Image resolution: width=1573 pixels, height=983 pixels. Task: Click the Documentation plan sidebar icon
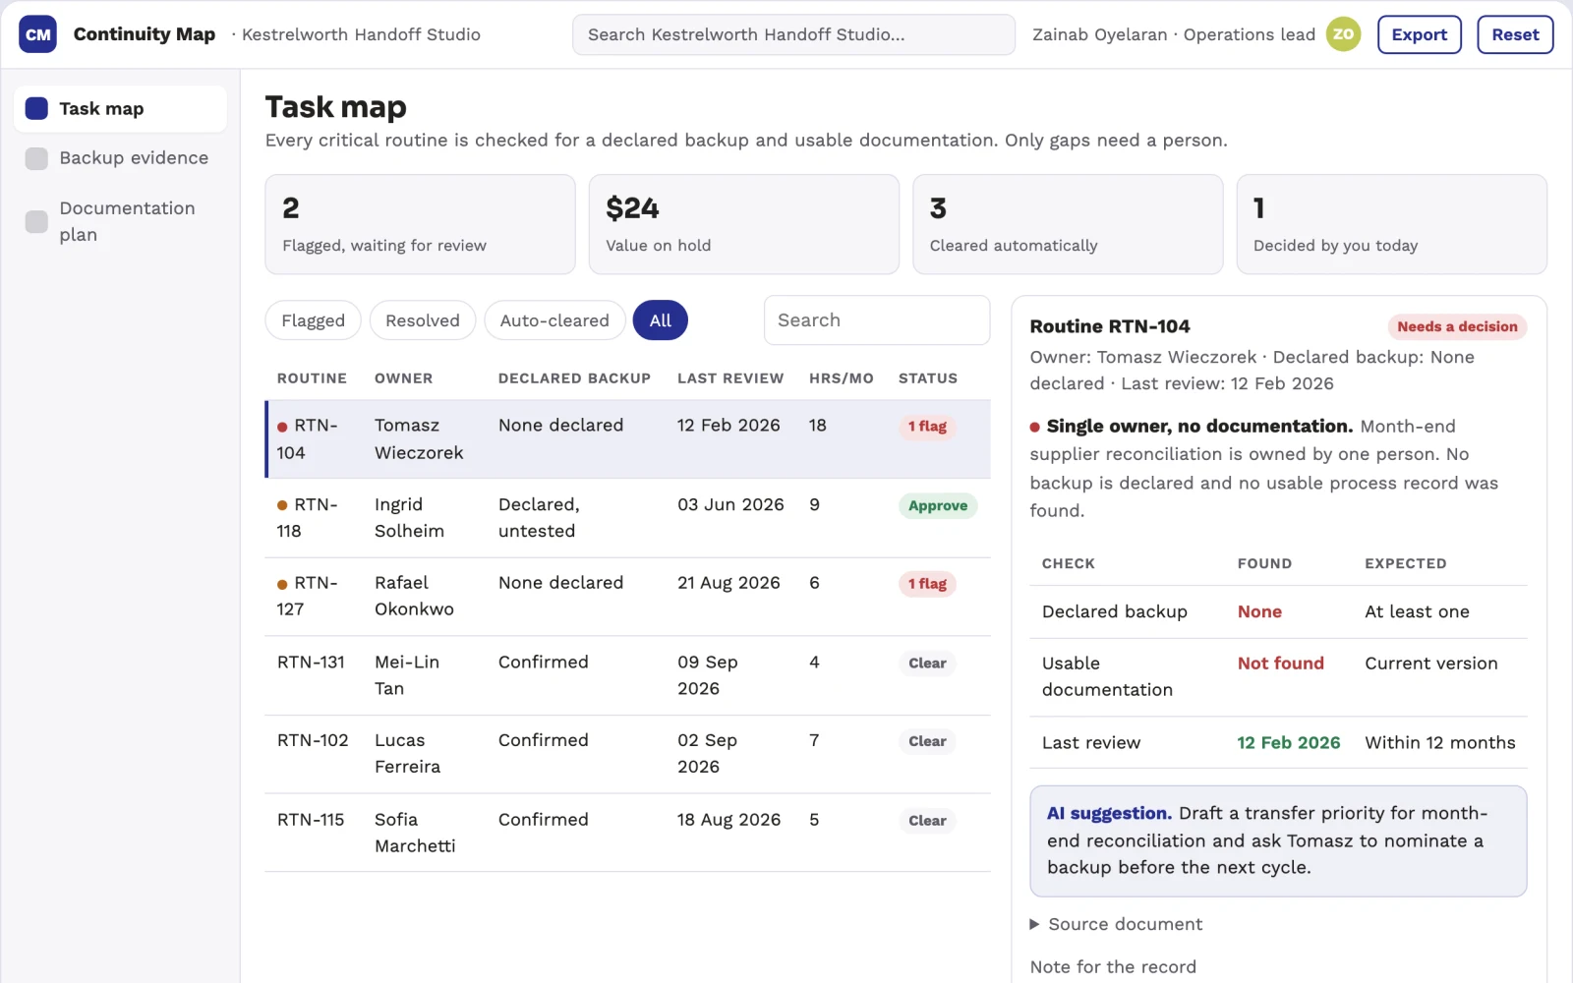coord(36,221)
